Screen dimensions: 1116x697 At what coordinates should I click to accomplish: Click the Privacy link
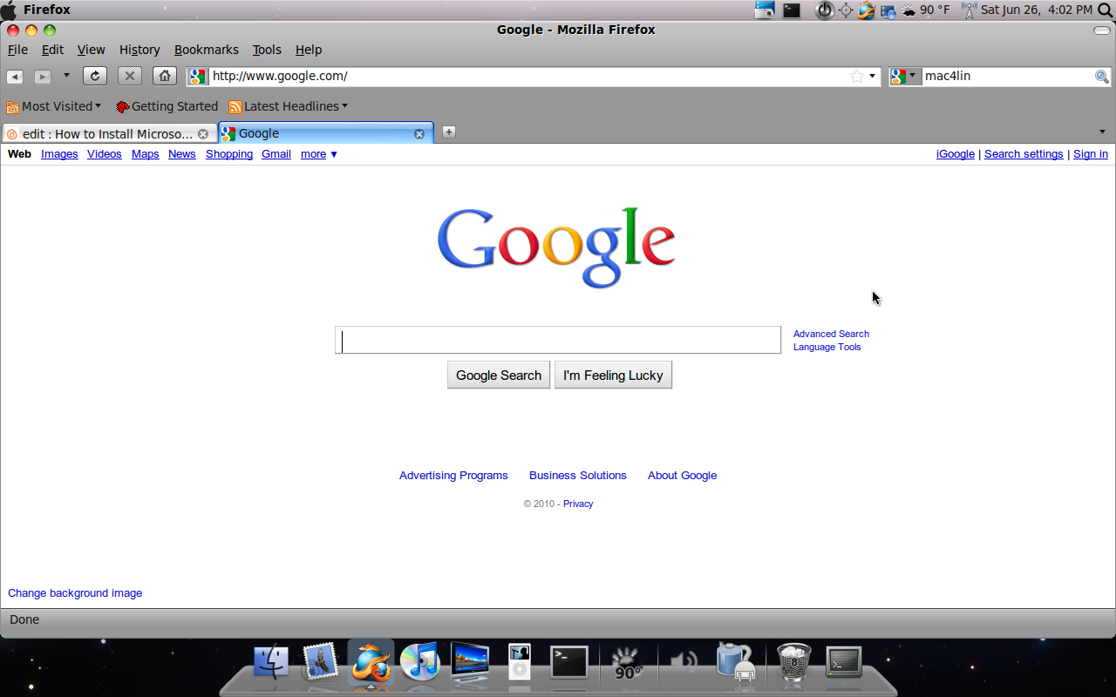pyautogui.click(x=578, y=504)
